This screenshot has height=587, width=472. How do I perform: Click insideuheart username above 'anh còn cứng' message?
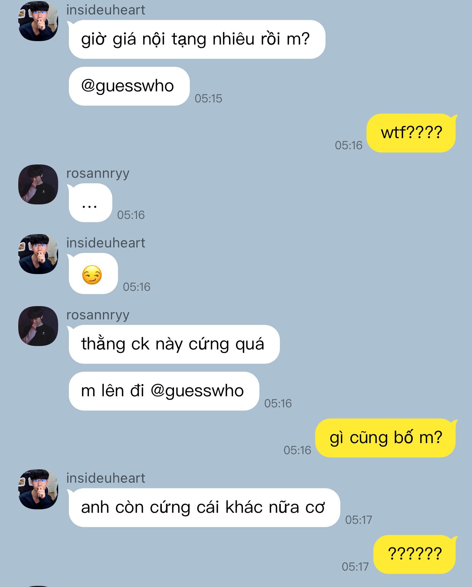[106, 478]
